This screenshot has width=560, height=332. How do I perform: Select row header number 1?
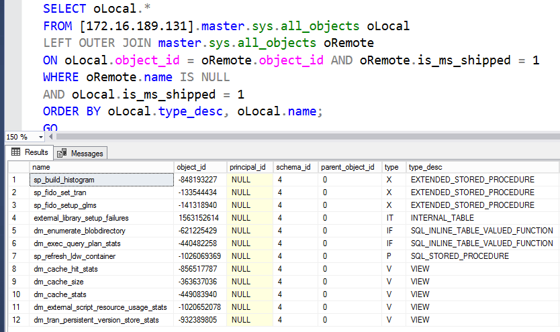19,180
